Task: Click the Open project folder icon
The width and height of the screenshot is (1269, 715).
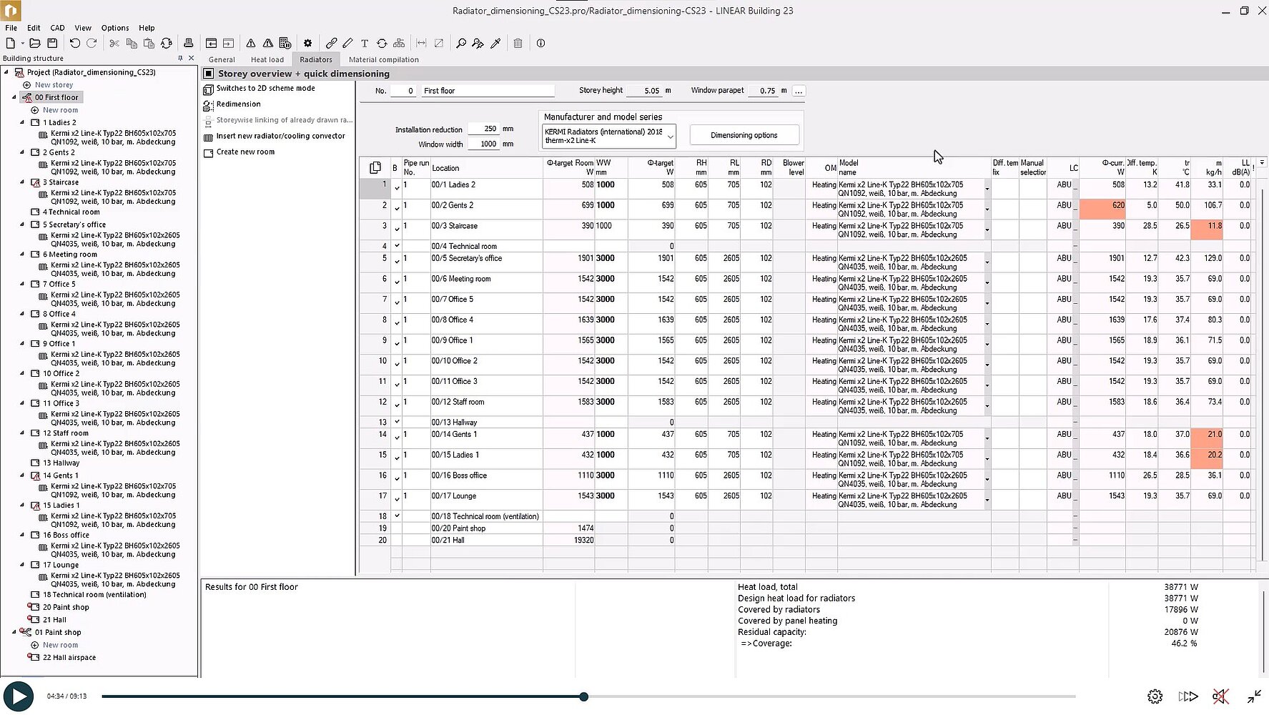Action: [x=34, y=44]
